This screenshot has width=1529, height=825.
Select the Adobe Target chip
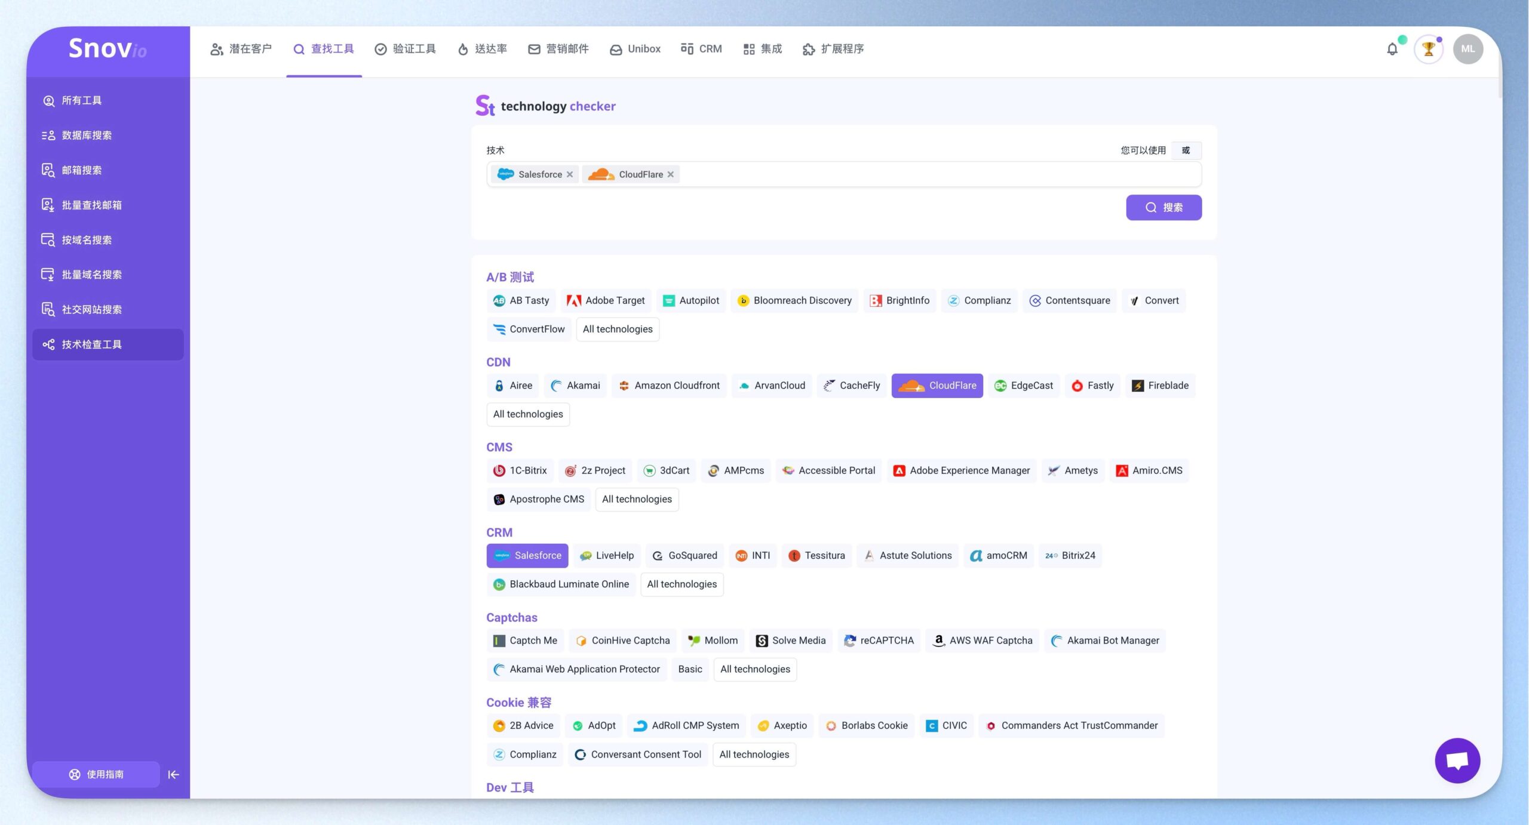[606, 300]
